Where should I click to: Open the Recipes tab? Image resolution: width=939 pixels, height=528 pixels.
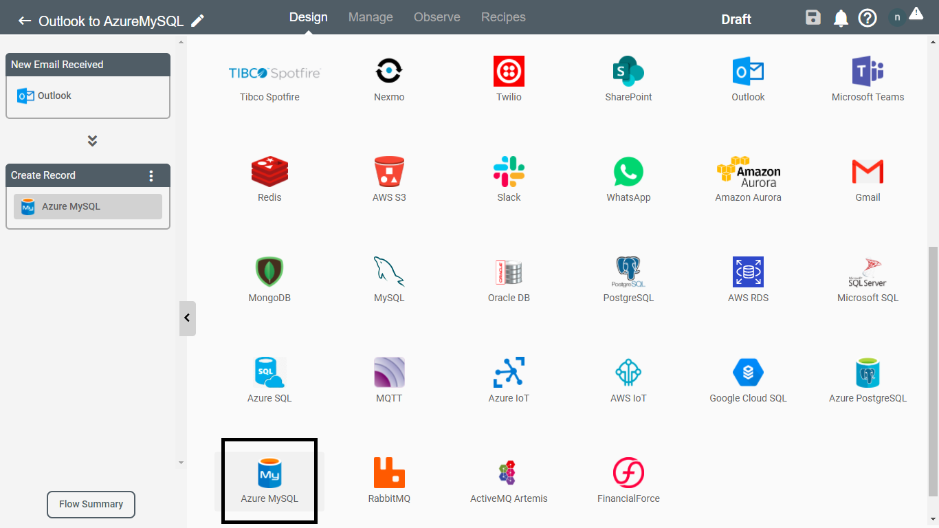pos(503,17)
